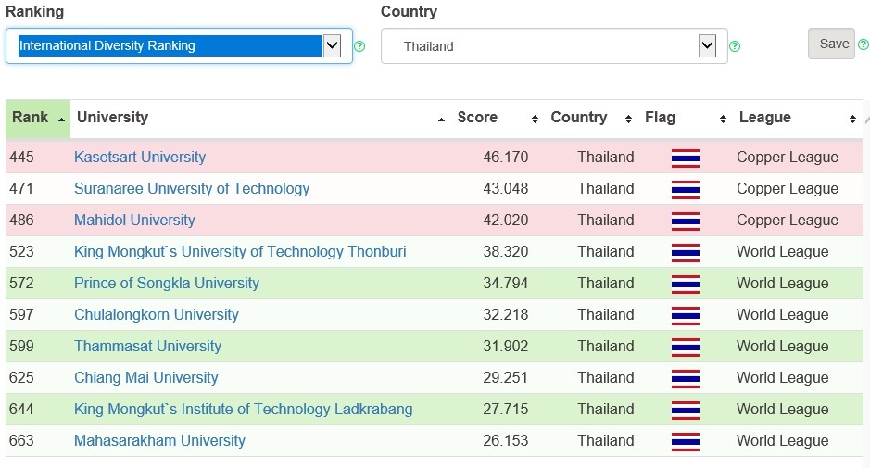Open the Country dropdown showing Thailand
This screenshot has height=468, width=870.
tap(554, 46)
